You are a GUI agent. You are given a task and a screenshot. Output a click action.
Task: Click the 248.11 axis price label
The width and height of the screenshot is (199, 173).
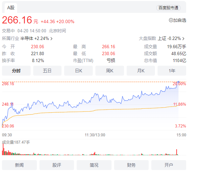pos(8,104)
